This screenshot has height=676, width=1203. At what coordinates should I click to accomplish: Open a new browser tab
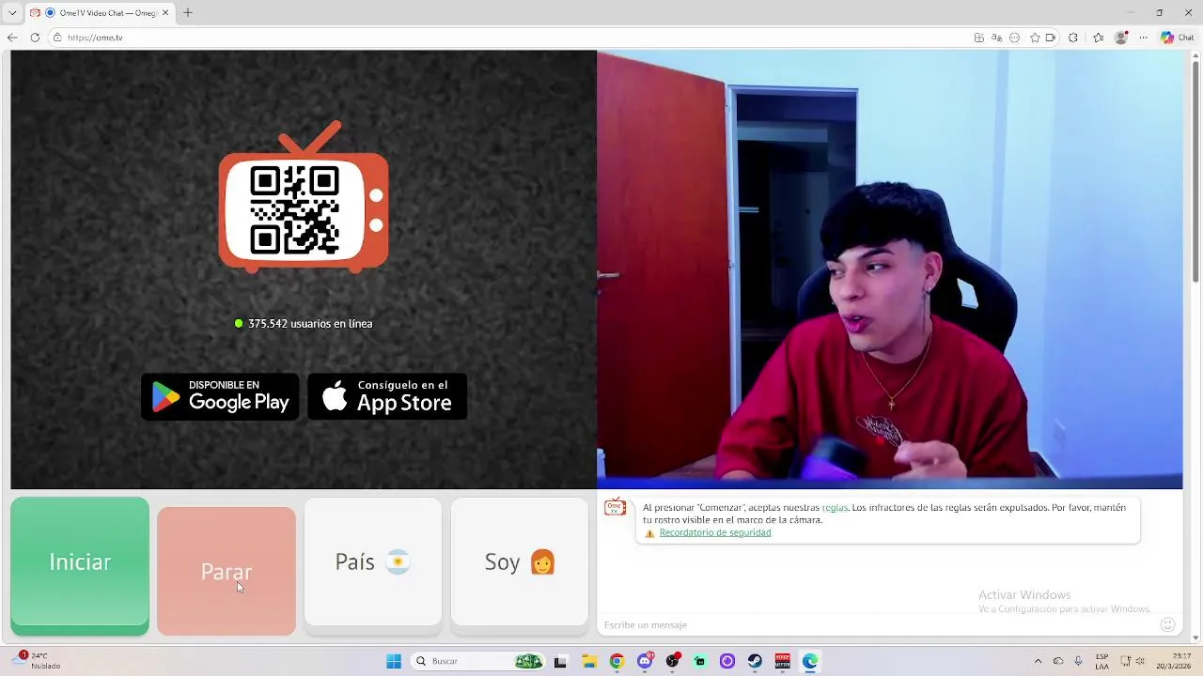187,13
